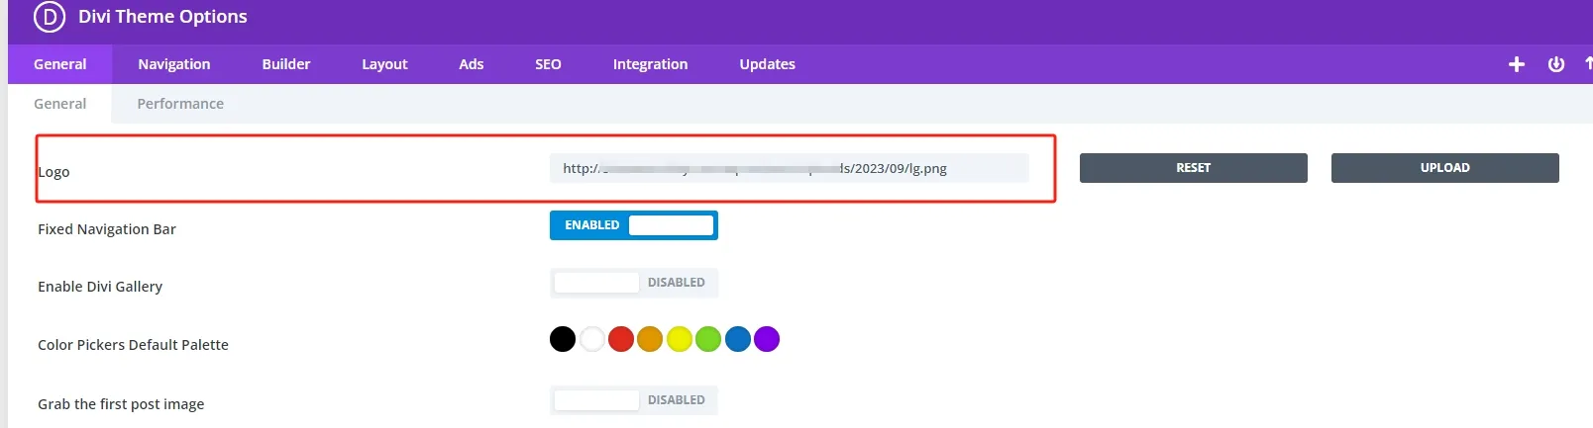
Task: Pick the green palette swatch
Action: coord(708,339)
